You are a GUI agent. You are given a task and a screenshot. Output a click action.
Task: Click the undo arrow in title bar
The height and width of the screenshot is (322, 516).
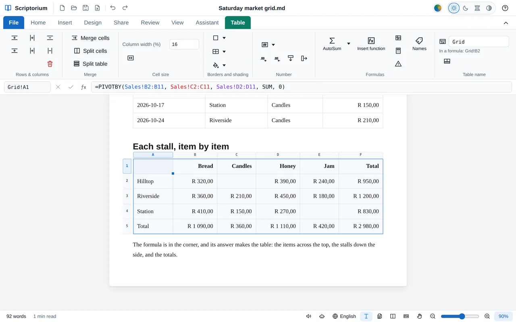pos(112,8)
